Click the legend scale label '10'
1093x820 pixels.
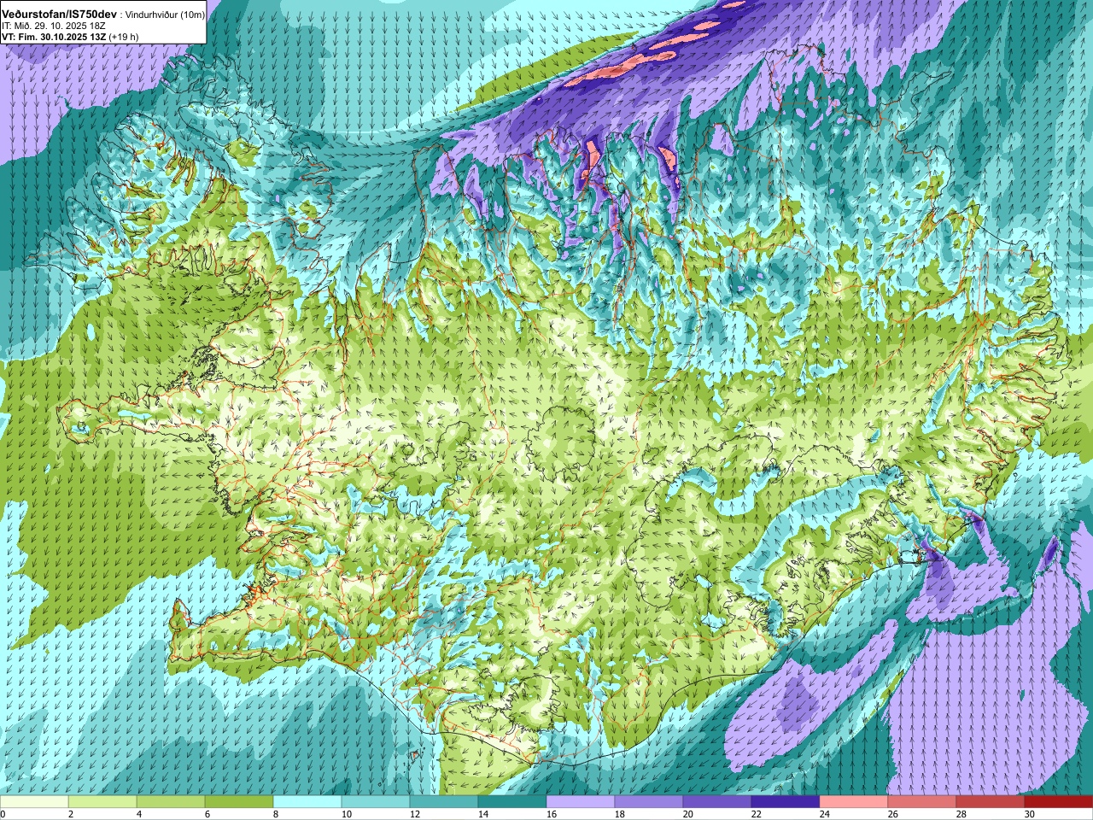tap(346, 814)
